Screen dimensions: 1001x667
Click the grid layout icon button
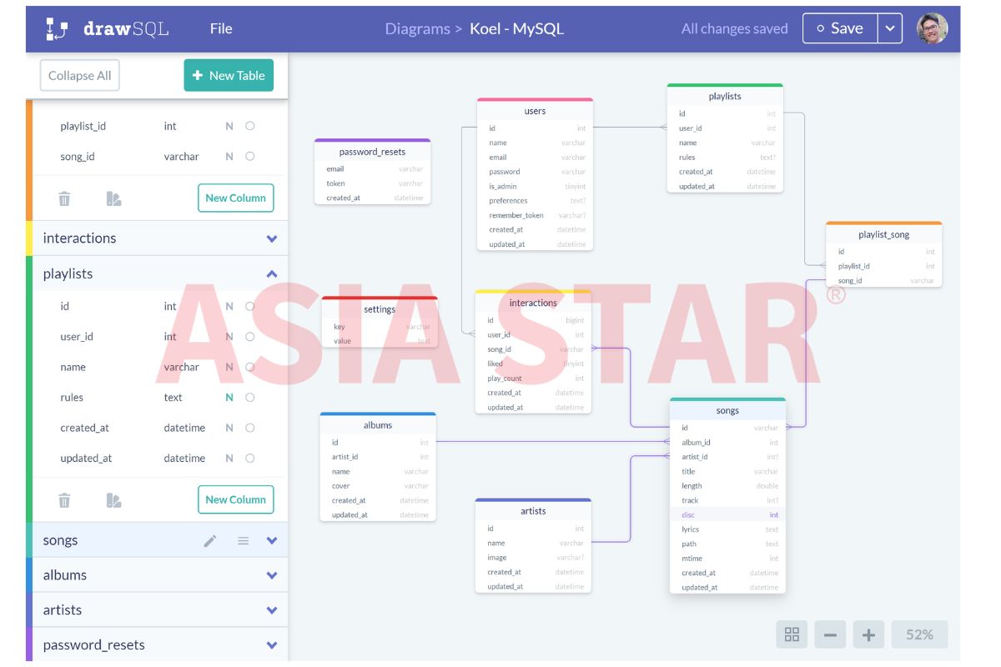[x=792, y=634]
